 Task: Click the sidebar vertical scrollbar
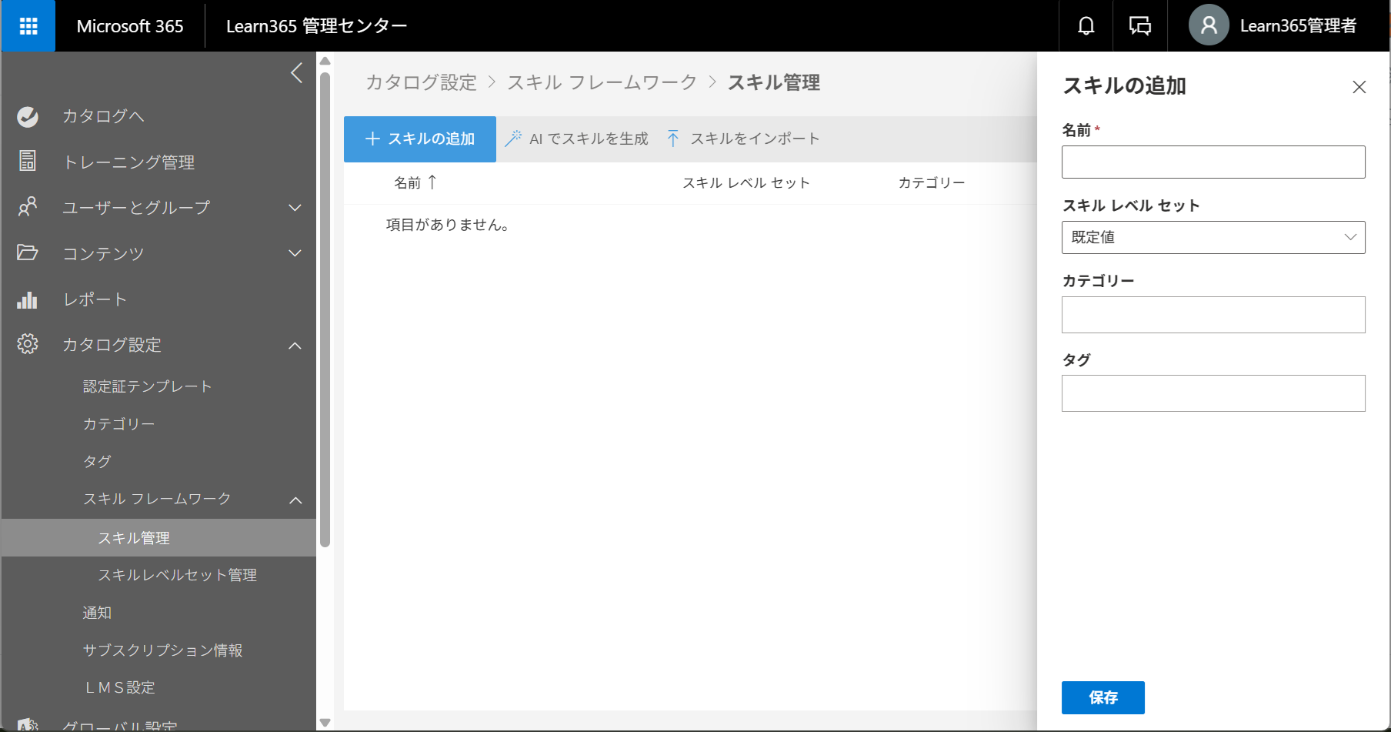pyautogui.click(x=325, y=309)
